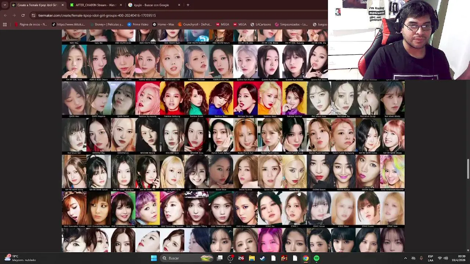Open the first MEGA bookmark

(x=222, y=25)
